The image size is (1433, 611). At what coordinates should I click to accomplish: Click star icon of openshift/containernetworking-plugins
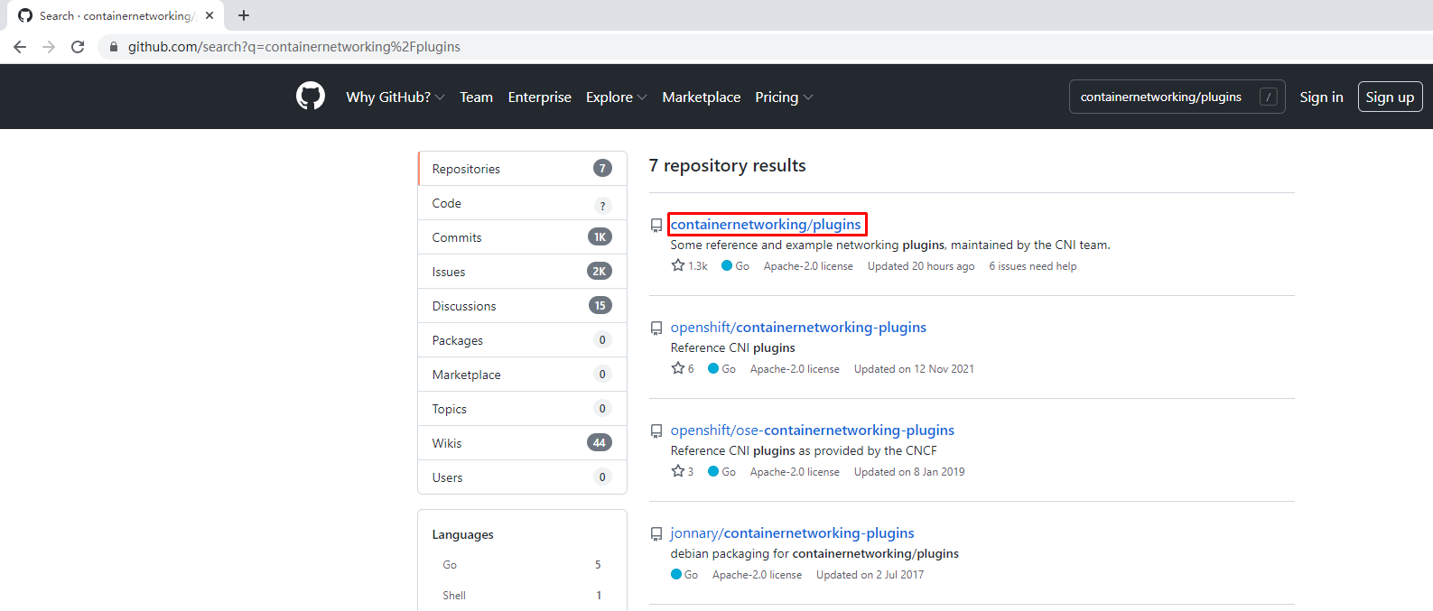point(678,368)
